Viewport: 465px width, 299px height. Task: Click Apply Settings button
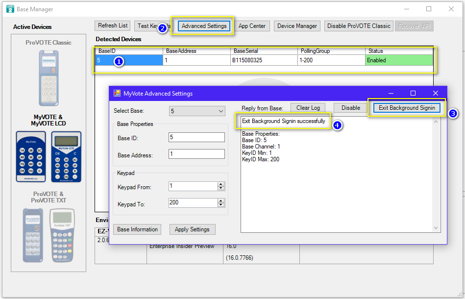tap(192, 229)
